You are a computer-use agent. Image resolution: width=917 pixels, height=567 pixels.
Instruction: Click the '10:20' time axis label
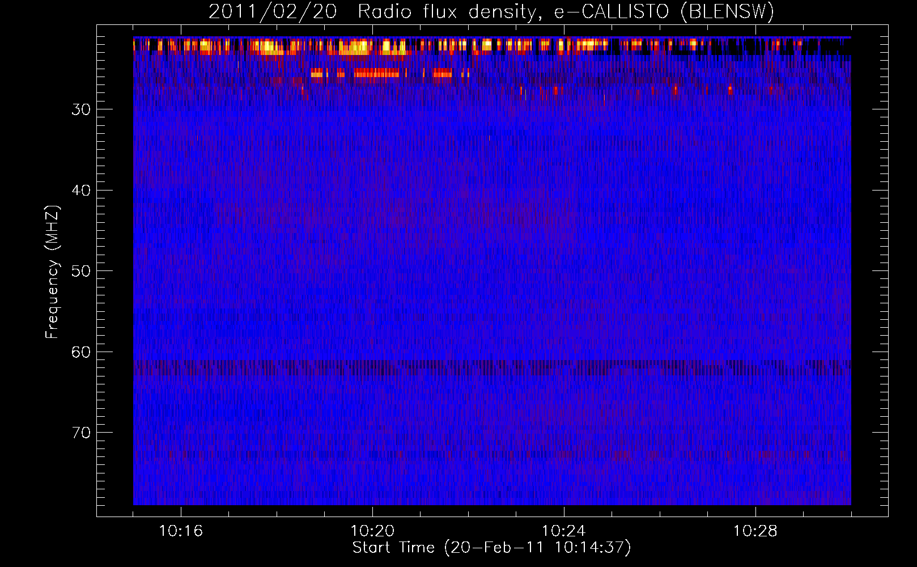pos(372,531)
